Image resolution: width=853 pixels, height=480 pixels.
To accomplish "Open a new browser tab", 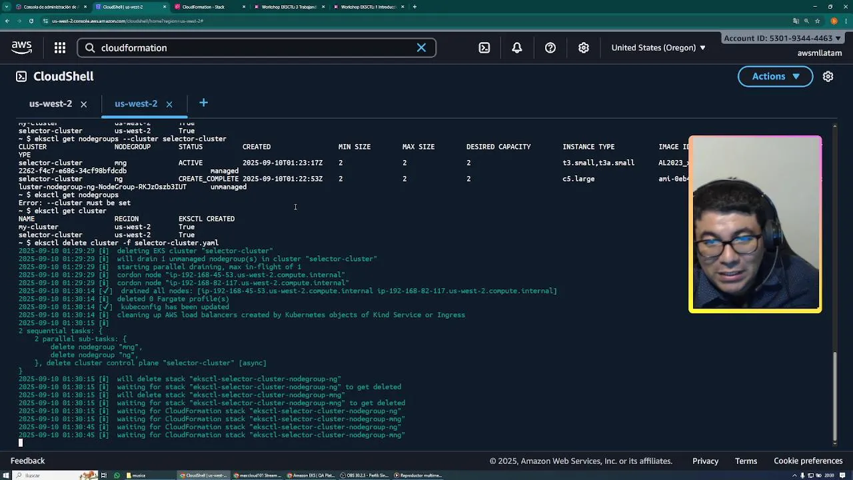I will tap(415, 7).
